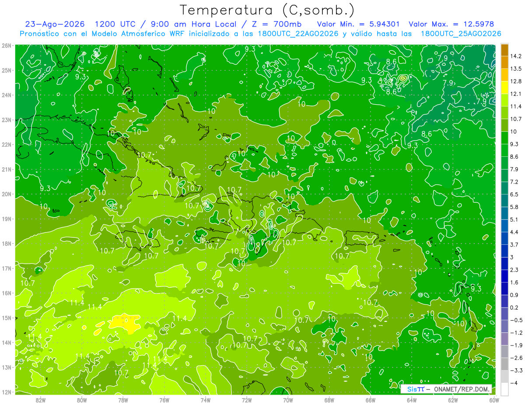Click the "24N" latitude axis label
The height and width of the screenshot is (406, 525).
7,95
